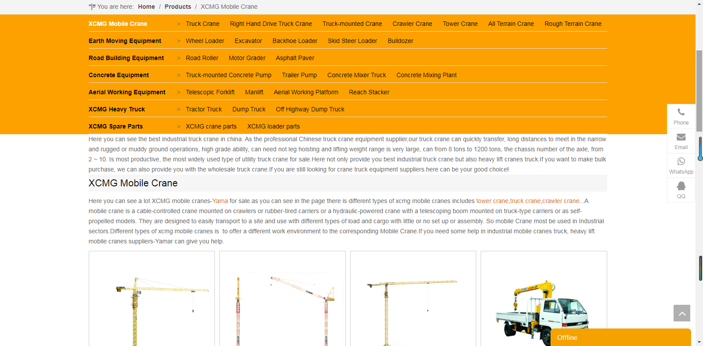
Task: Open Dump Truck subcategory
Action: pyautogui.click(x=249, y=109)
